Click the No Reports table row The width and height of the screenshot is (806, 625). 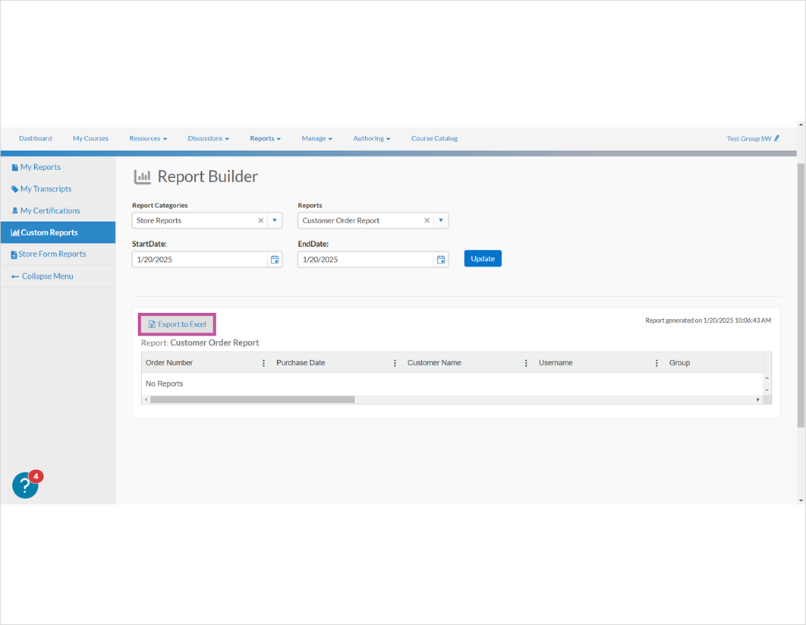point(452,384)
